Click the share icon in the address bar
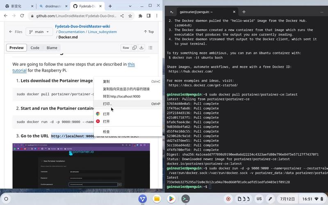Viewport: 328px width, 205px height. tap(122, 16)
